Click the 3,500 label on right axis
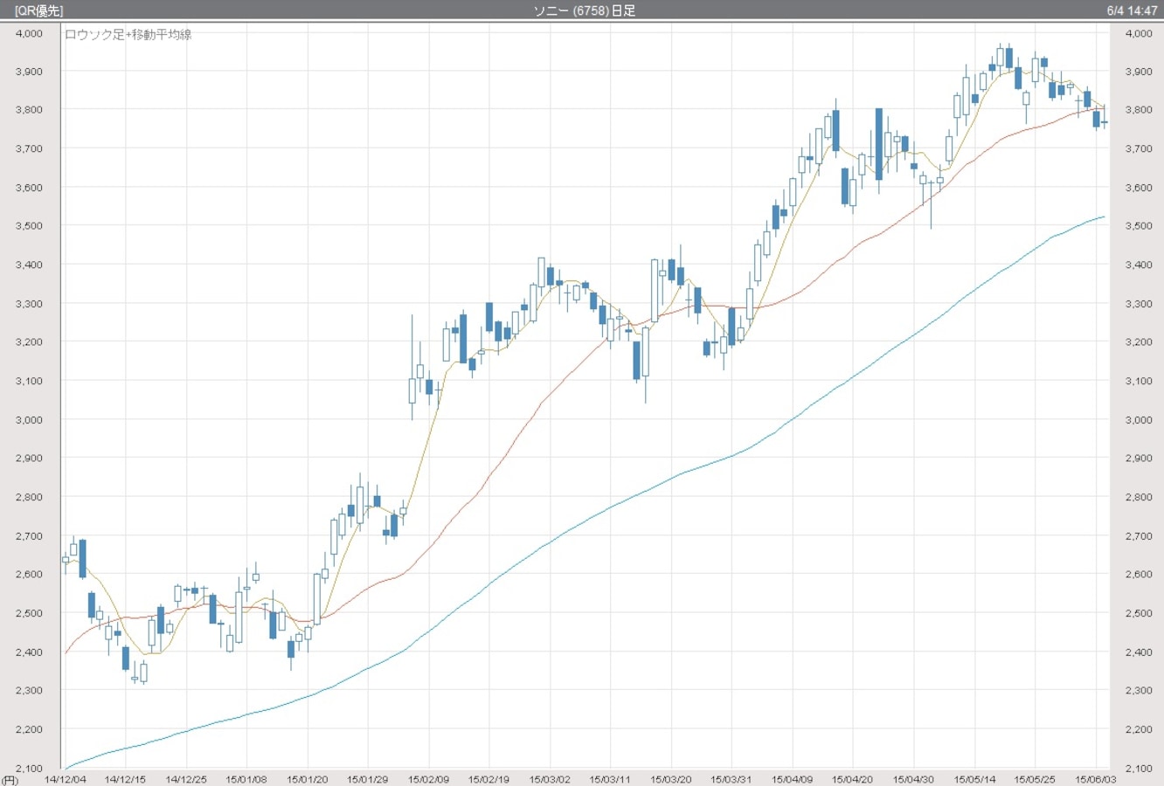 (x=1139, y=226)
